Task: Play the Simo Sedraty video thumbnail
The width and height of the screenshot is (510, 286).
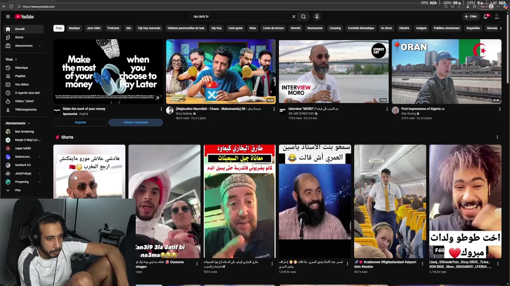Action: tap(221, 71)
